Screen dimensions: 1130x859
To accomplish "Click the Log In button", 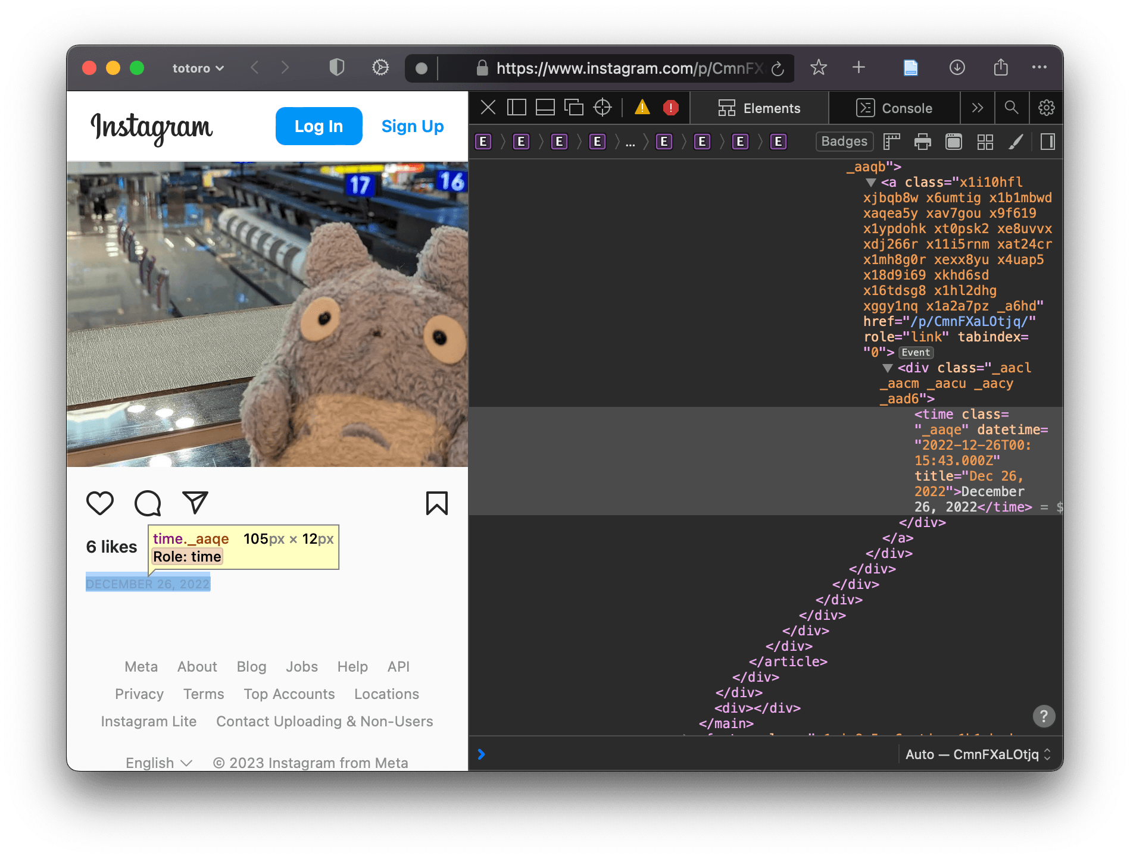I will 319,126.
